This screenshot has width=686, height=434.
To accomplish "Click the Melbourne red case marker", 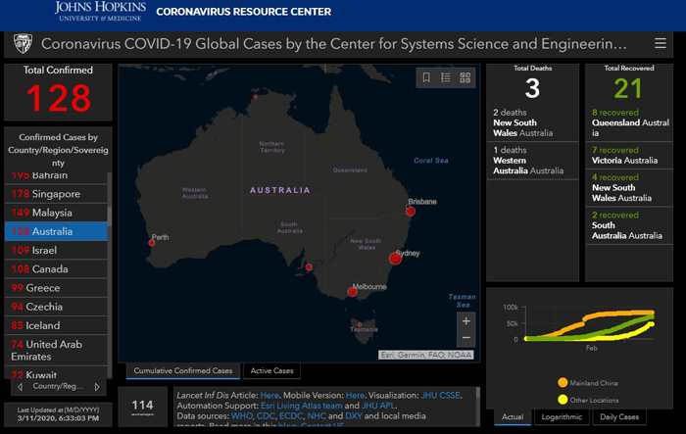I will [352, 292].
